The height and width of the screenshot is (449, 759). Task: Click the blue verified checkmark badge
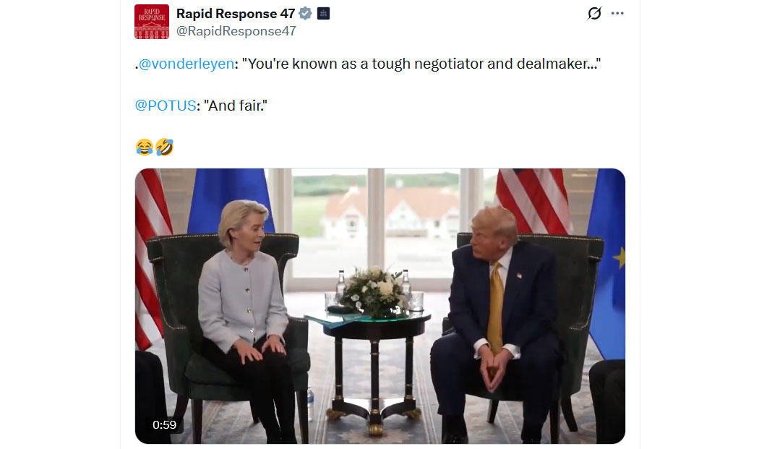(x=306, y=14)
